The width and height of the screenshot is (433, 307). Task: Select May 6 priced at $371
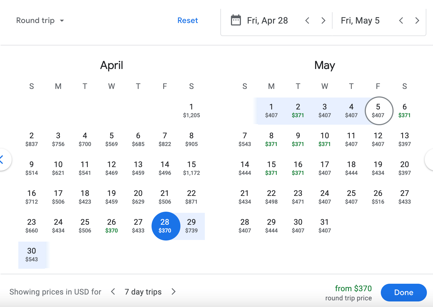(x=404, y=111)
